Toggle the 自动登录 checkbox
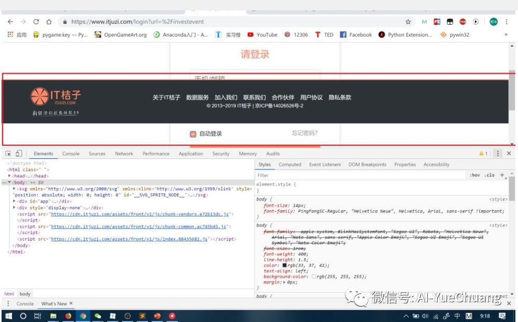The image size is (518, 322). pyautogui.click(x=193, y=134)
